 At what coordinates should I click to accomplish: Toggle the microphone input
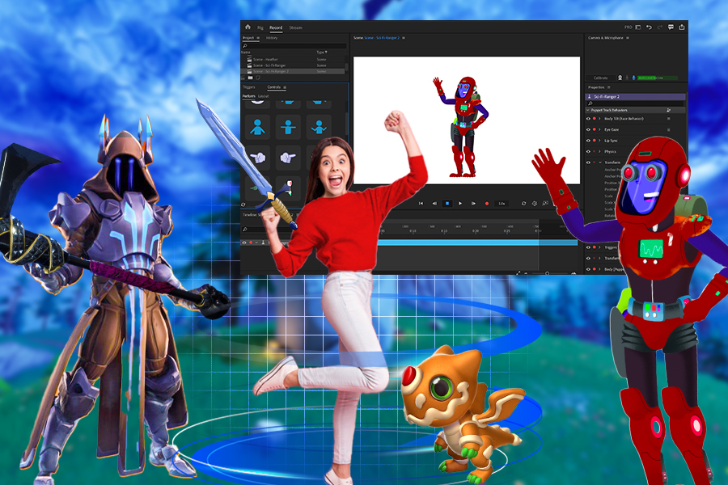click(633, 78)
